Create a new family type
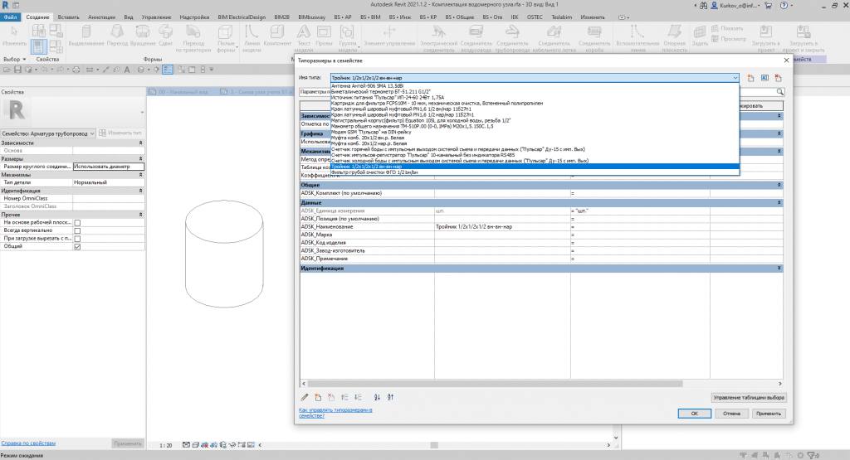The height and width of the screenshot is (460, 850). click(x=750, y=78)
